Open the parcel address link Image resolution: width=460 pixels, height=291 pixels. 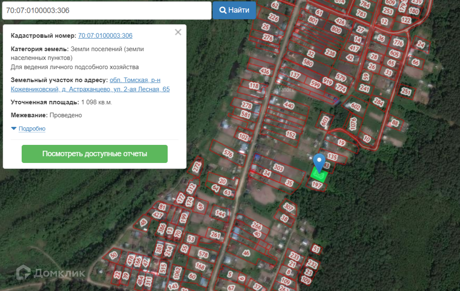[x=90, y=85]
